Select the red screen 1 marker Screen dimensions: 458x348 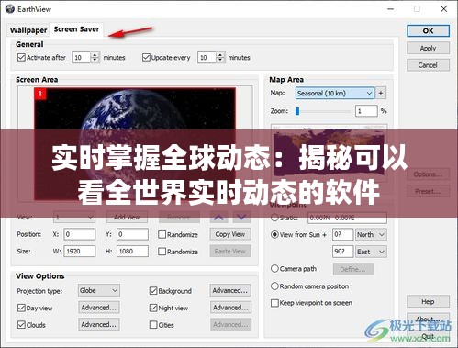pyautogui.click(x=40, y=94)
